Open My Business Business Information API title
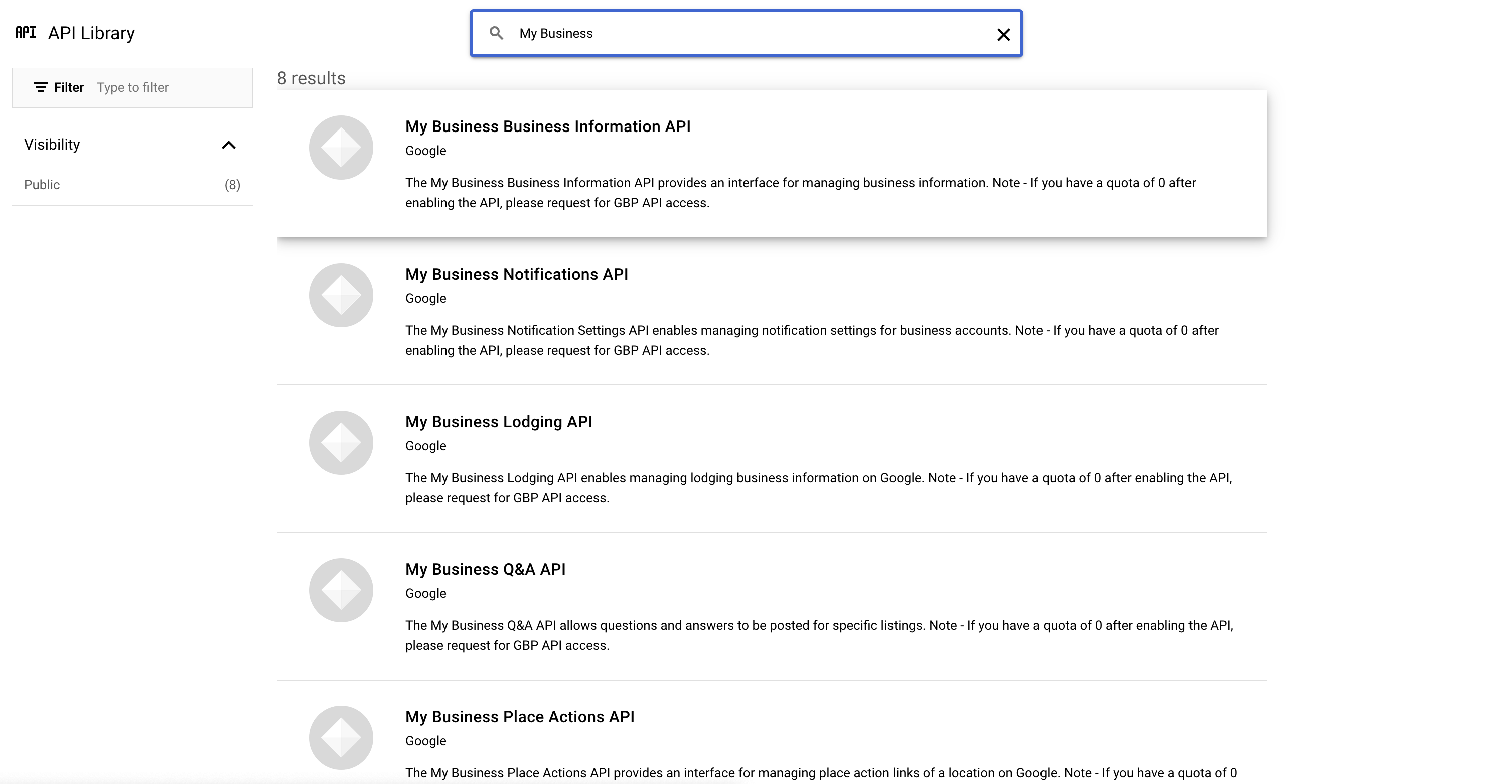 click(548, 126)
